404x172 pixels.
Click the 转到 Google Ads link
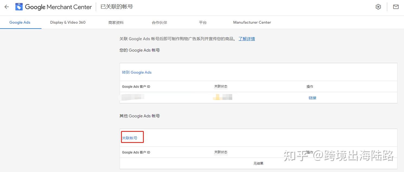coord(137,72)
